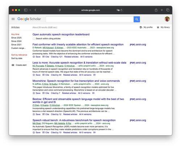The width and height of the screenshot is (181, 147).
Task: Filter results Since 2024
Action: point(16,41)
